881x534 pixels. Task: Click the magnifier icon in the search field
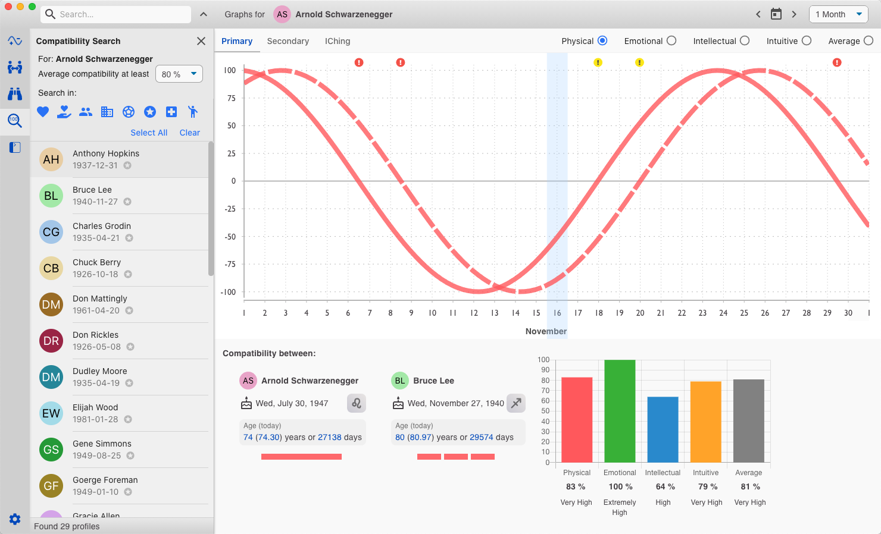tap(51, 14)
